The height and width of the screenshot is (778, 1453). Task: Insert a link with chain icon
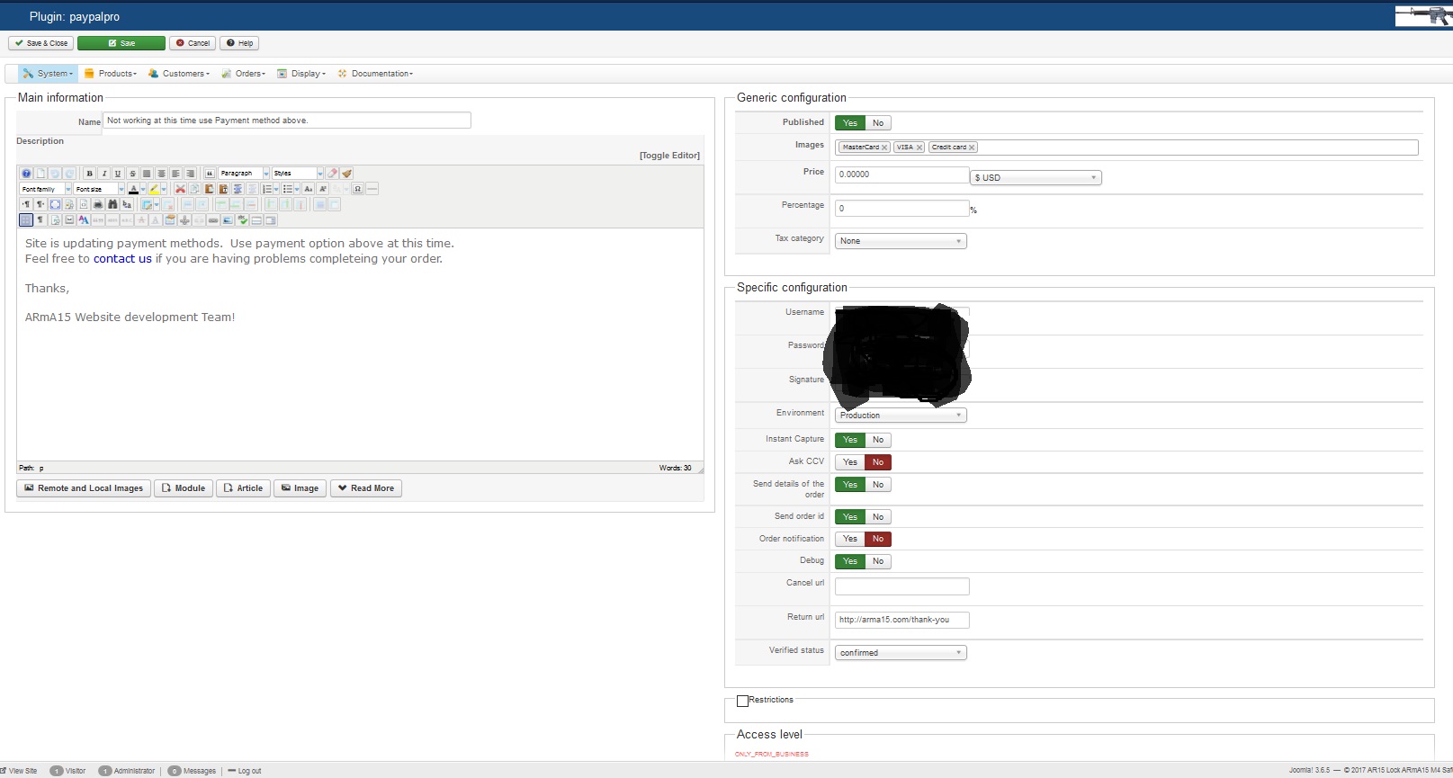(x=213, y=219)
